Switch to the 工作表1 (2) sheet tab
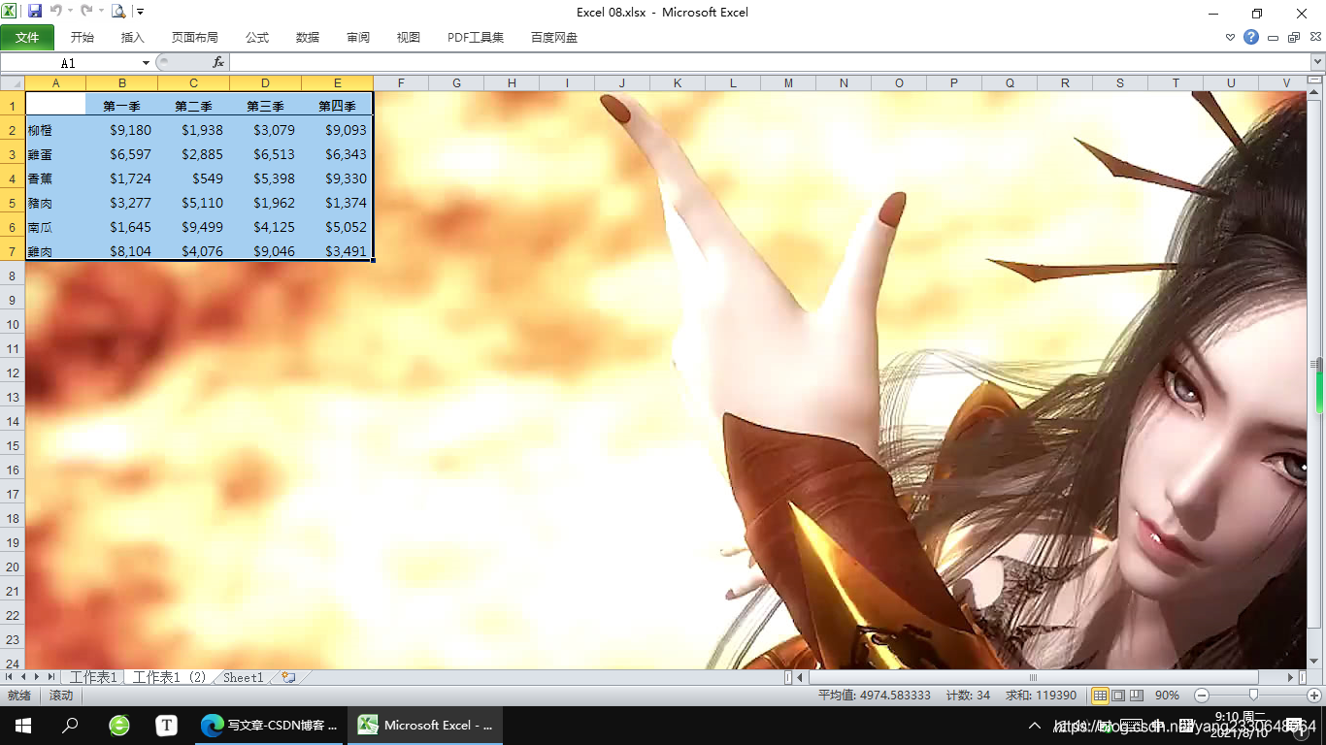The image size is (1326, 745). click(x=170, y=677)
